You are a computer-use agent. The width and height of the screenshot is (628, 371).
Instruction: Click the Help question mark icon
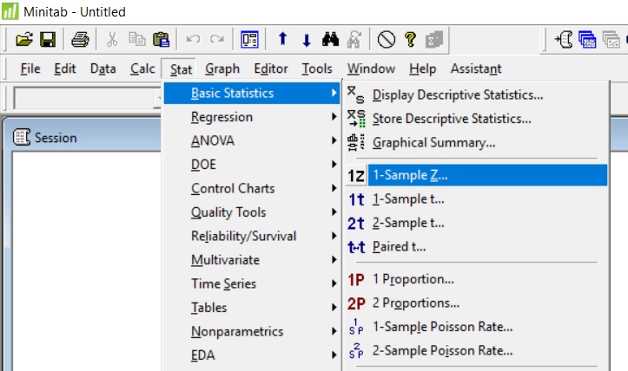click(410, 39)
